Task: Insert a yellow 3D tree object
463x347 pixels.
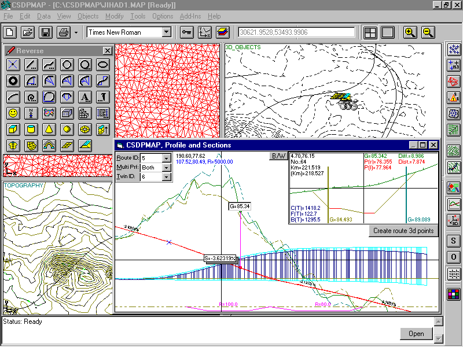Action: pos(13,145)
